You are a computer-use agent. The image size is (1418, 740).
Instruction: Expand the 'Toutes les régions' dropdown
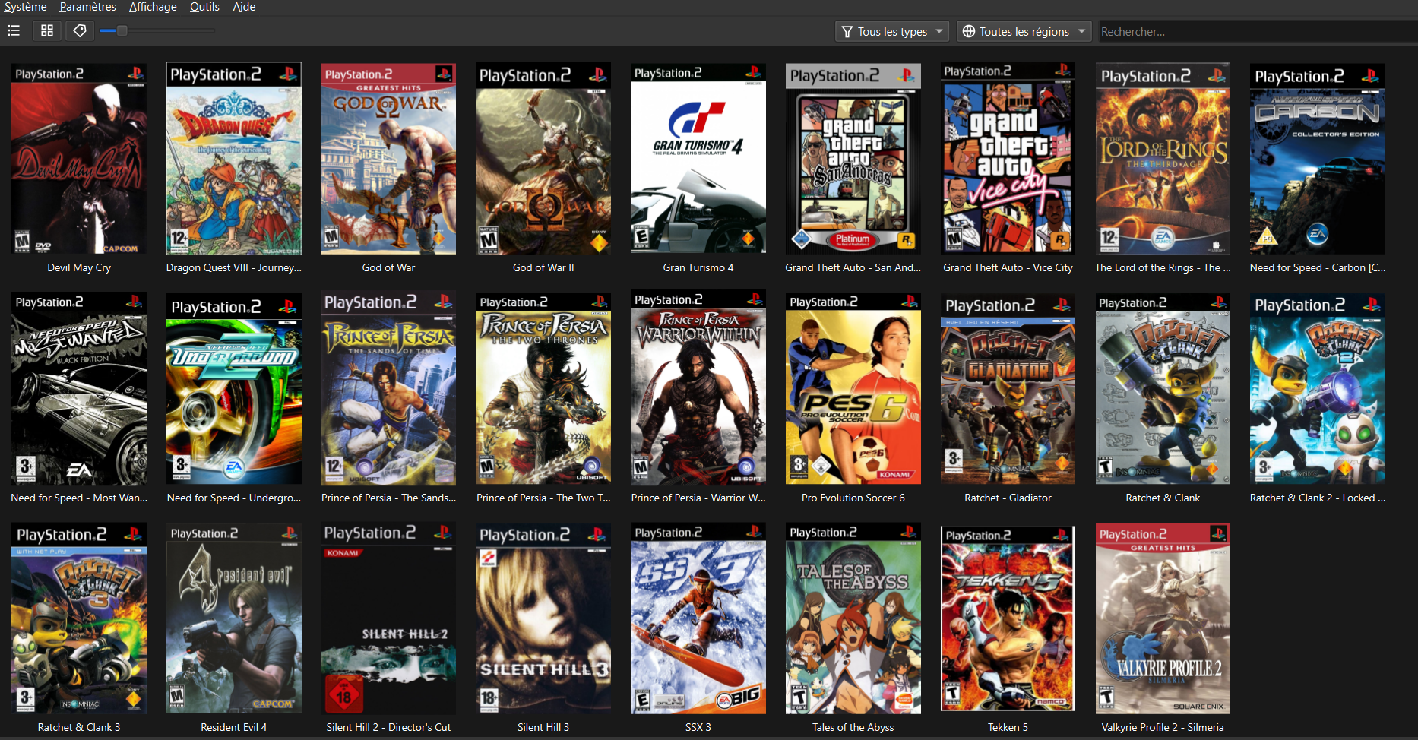1024,31
